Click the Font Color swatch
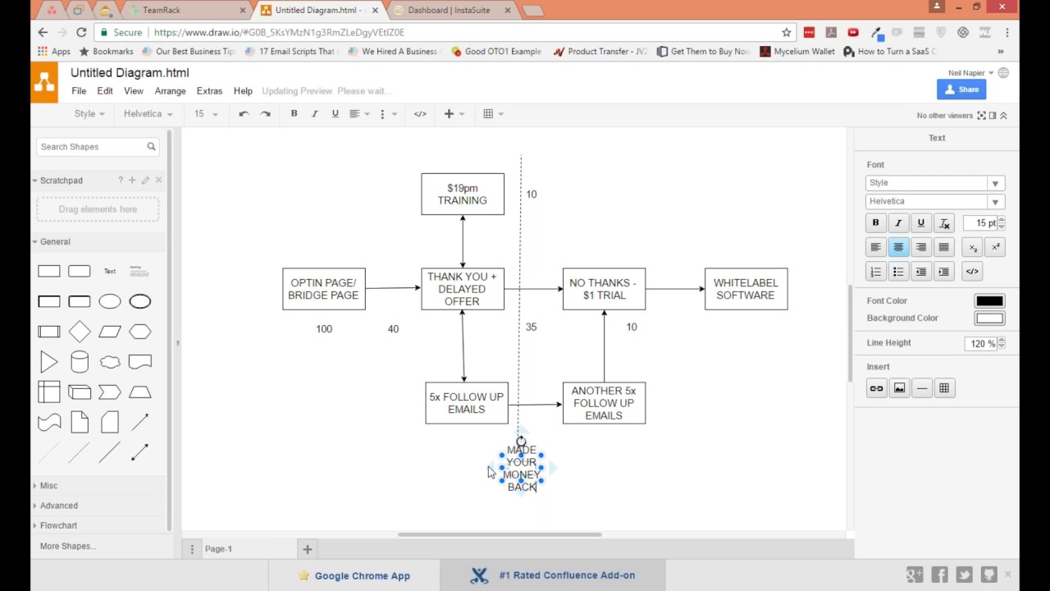The height and width of the screenshot is (591, 1050). 989,301
